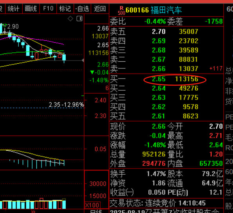Click the 净资 value 1.86
The image size is (233, 213).
pos(159,183)
